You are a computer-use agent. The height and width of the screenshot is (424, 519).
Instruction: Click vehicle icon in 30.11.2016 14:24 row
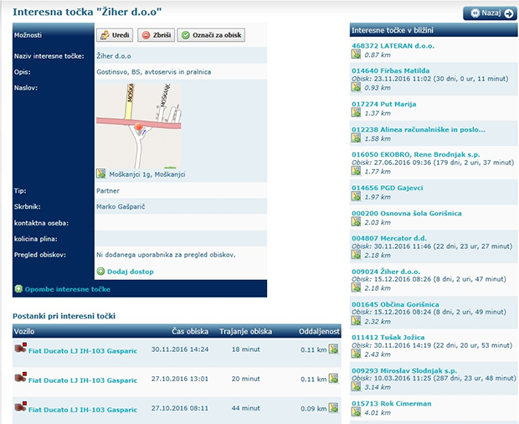click(21, 348)
